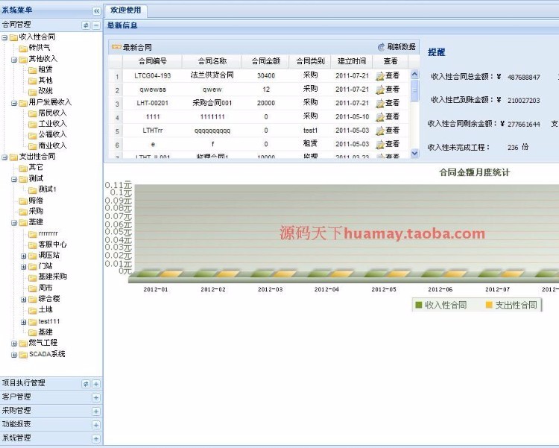The width and height of the screenshot is (559, 448).
Task: Expand the 功能报表 panel with plus
Action: pyautogui.click(x=96, y=425)
